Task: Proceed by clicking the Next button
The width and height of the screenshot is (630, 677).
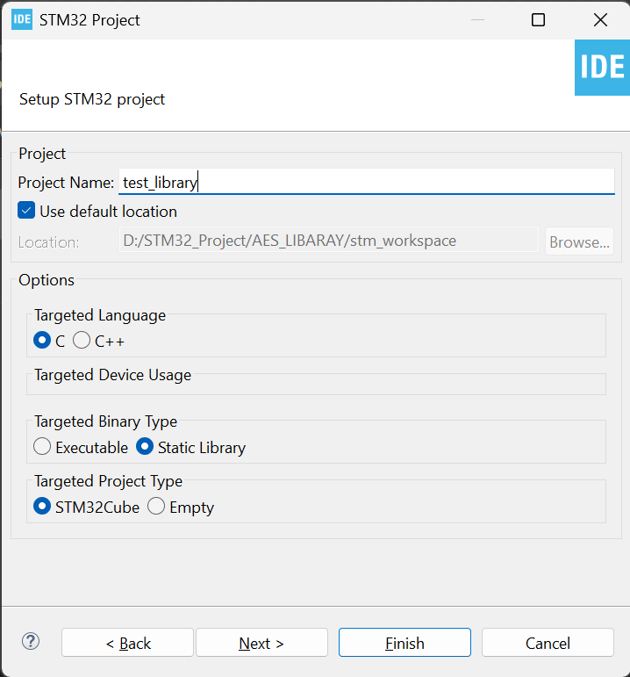Action: click(x=261, y=643)
